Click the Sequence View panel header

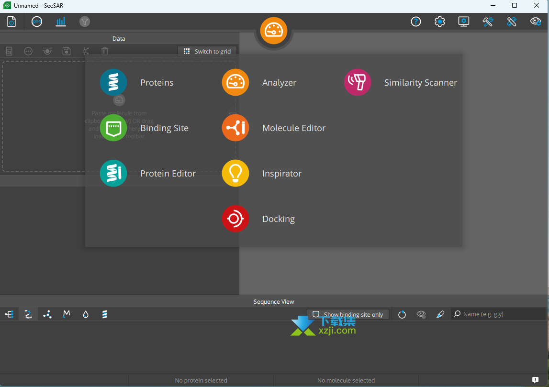pyautogui.click(x=274, y=302)
